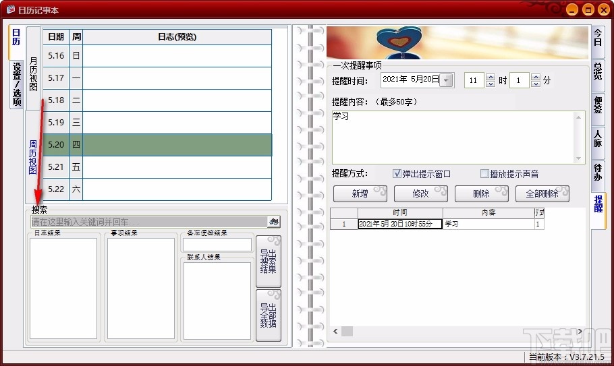Click the 修改 button
The image size is (614, 366).
coord(420,193)
